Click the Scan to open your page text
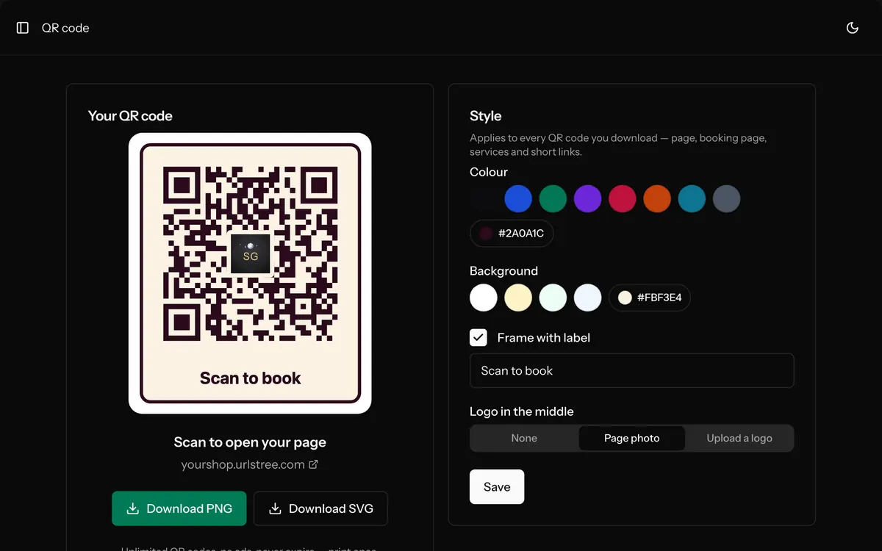The height and width of the screenshot is (551, 882). point(250,442)
